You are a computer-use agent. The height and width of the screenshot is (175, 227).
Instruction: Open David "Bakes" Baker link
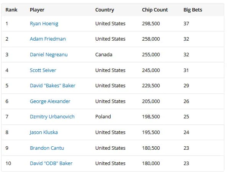(x=52, y=86)
